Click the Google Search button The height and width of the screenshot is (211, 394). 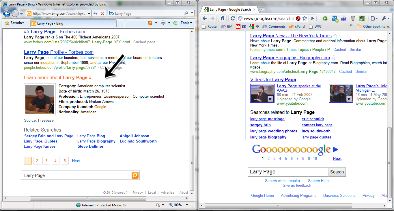coord(337,172)
